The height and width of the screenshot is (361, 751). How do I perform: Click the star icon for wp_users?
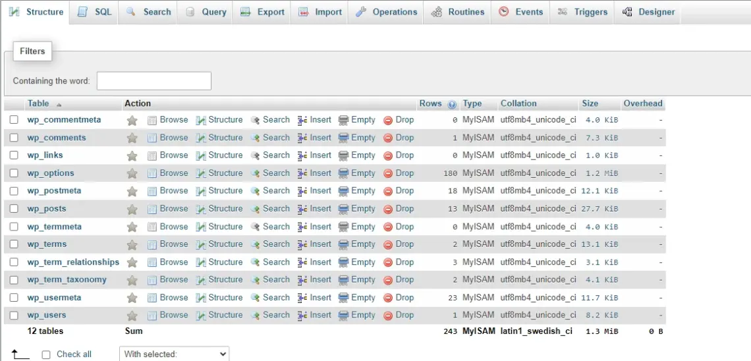point(132,316)
